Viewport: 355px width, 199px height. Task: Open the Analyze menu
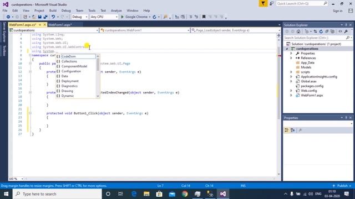116,11
